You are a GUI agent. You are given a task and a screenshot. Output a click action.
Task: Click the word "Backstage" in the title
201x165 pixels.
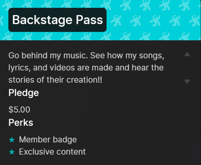pyautogui.click(x=39, y=20)
